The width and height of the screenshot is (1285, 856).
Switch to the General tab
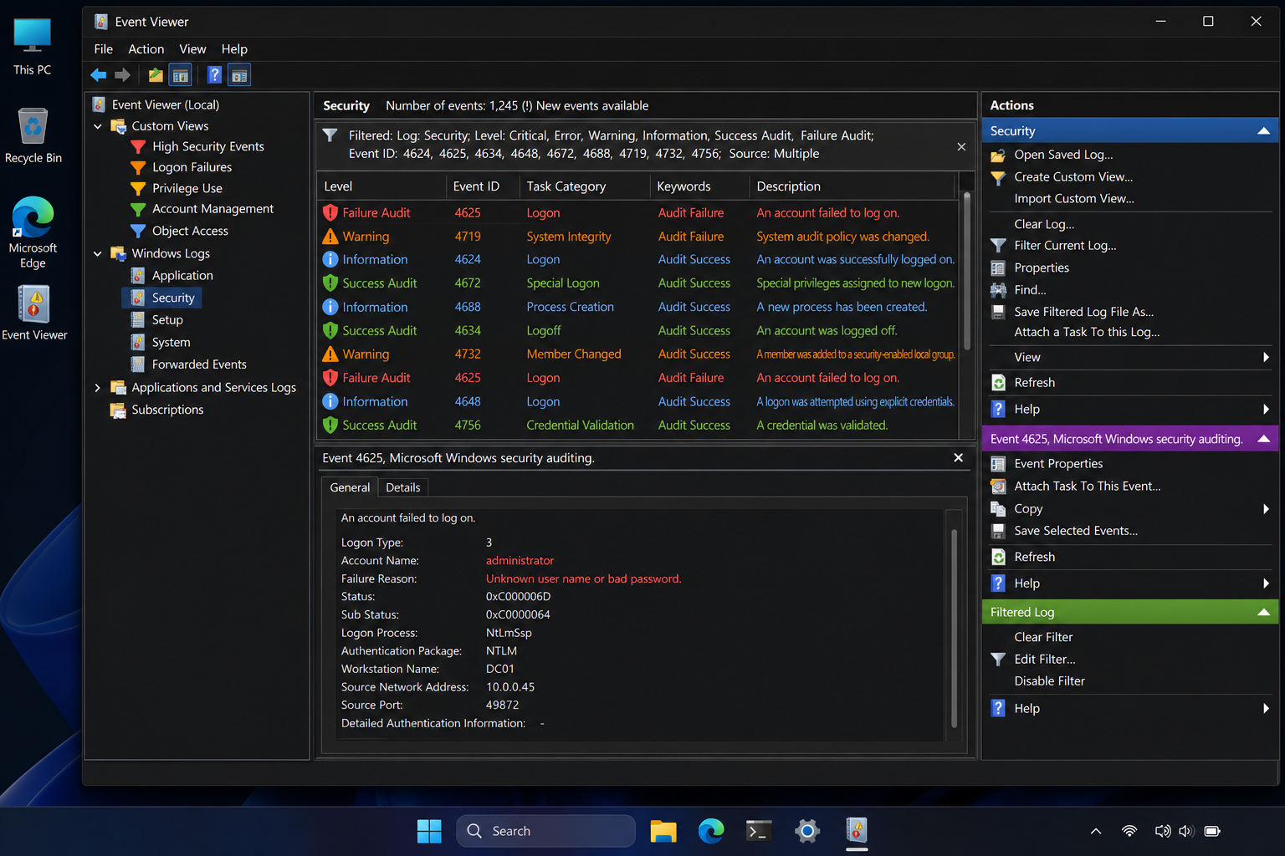[x=350, y=487]
